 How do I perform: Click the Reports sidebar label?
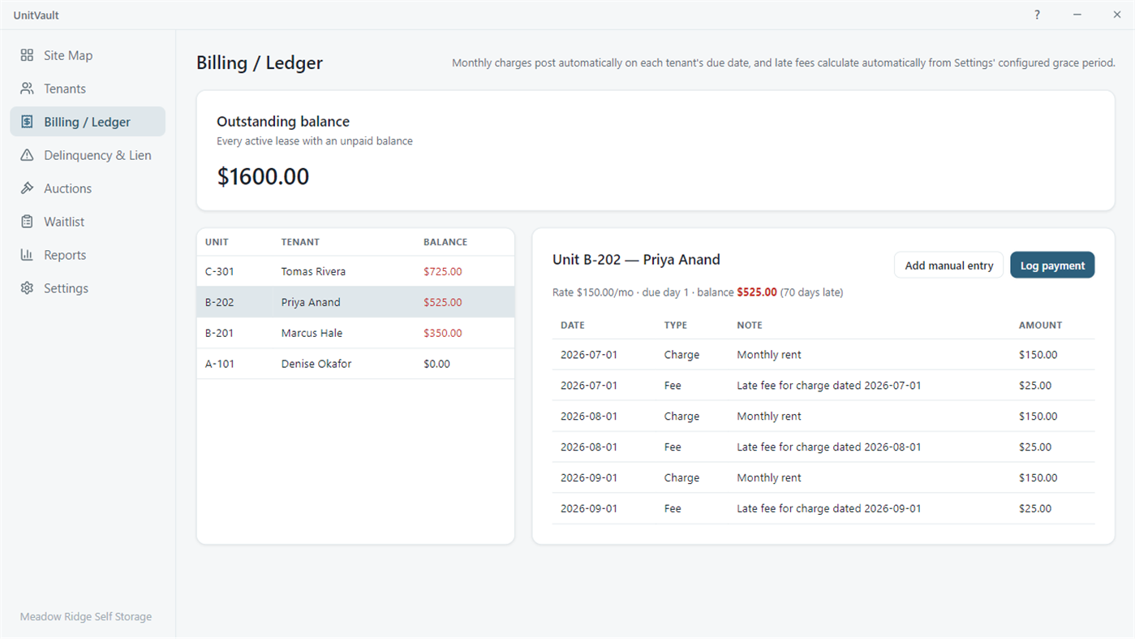pos(65,255)
